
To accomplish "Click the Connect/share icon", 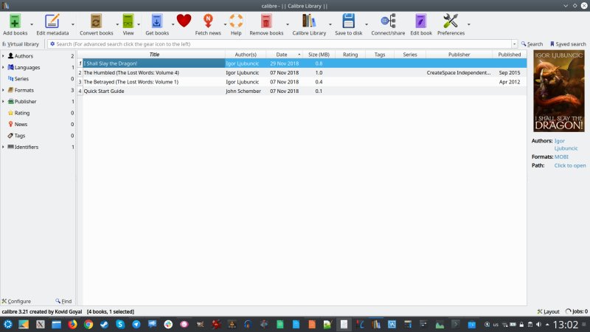I will [388, 21].
